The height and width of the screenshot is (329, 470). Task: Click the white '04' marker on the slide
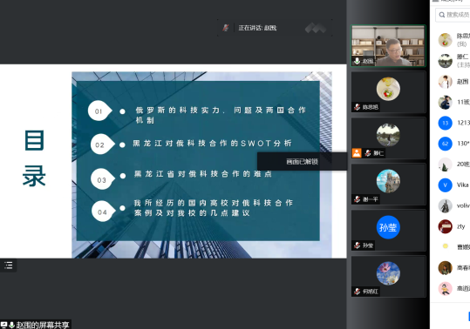(104, 211)
